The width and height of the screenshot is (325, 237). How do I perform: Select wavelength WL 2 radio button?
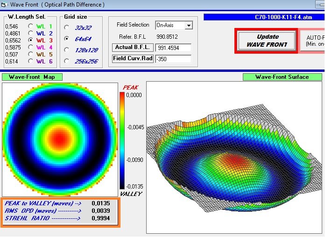pos(30,33)
